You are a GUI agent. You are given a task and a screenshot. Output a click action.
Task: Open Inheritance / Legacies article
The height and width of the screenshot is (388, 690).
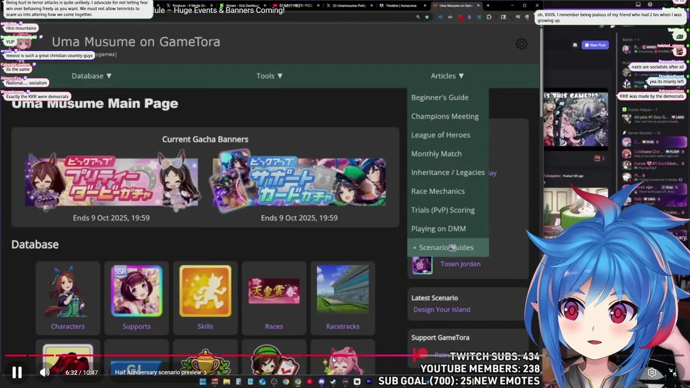[448, 172]
